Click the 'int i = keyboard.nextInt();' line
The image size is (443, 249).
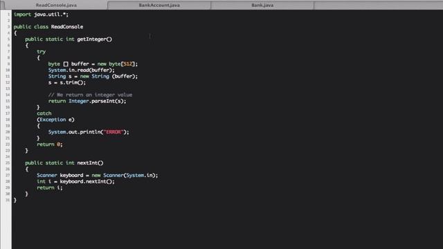pos(75,181)
